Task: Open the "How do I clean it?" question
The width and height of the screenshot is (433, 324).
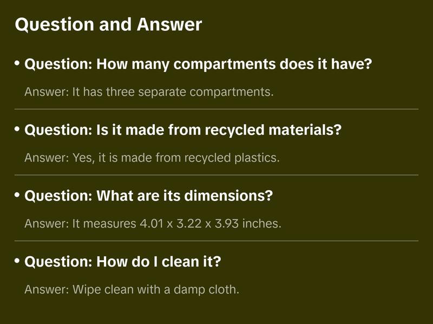Action: (x=123, y=261)
